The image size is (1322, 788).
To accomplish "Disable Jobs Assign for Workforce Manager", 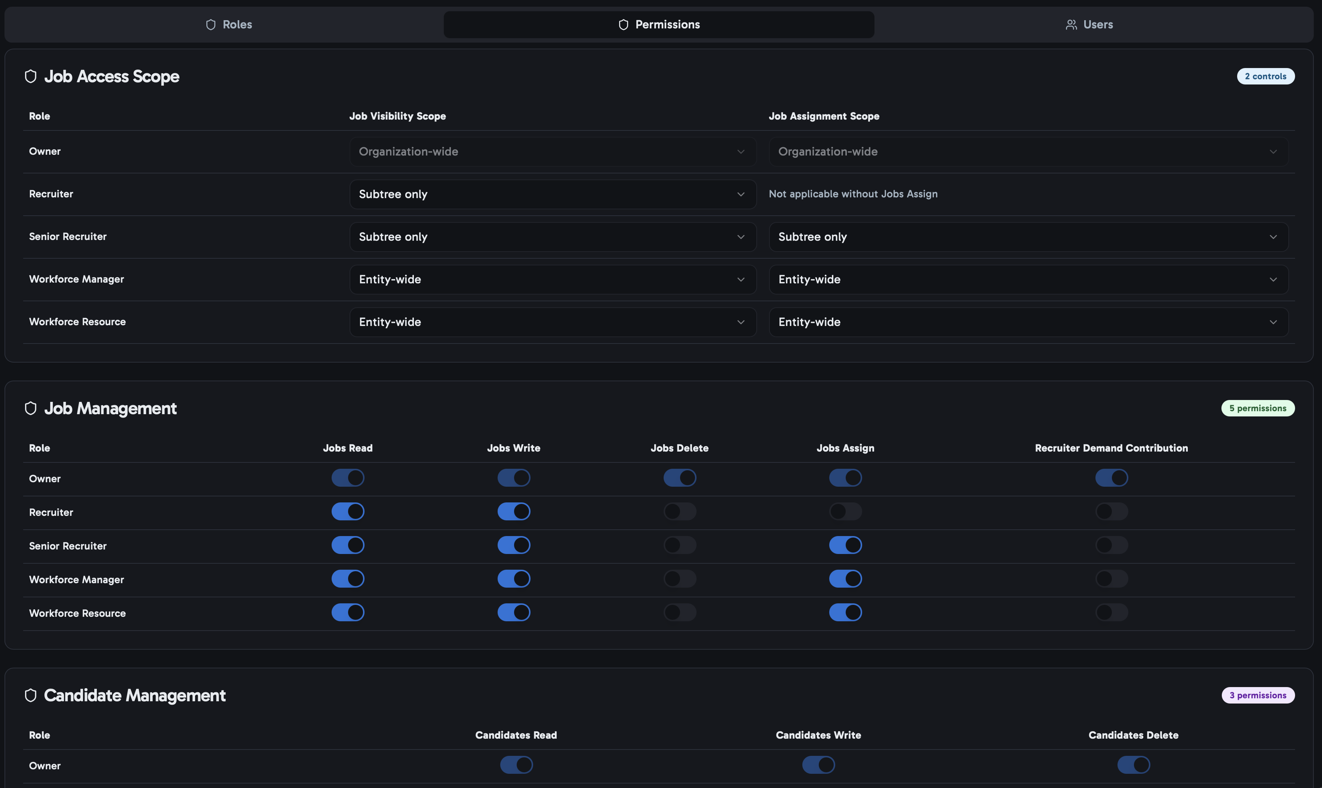I will tap(845, 579).
